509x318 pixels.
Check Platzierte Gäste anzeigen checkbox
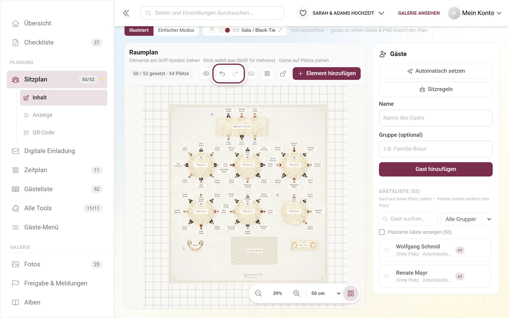click(382, 232)
